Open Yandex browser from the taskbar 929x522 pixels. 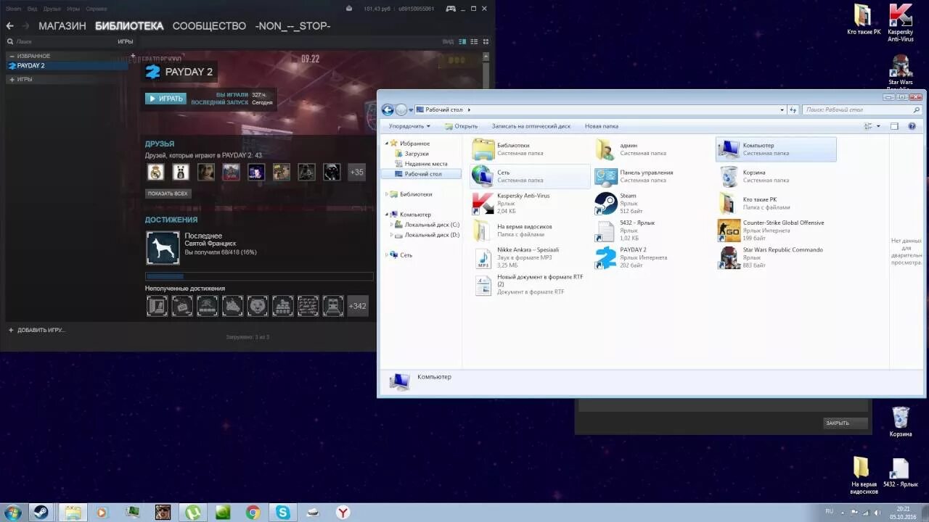(343, 513)
